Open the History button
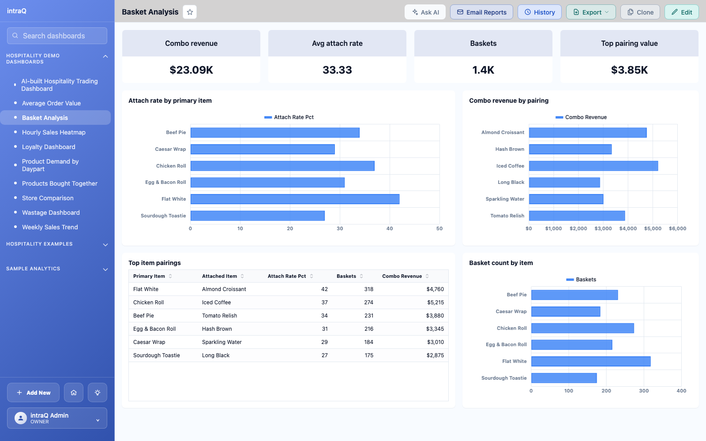Viewport: 706px width, 441px height. click(x=540, y=12)
